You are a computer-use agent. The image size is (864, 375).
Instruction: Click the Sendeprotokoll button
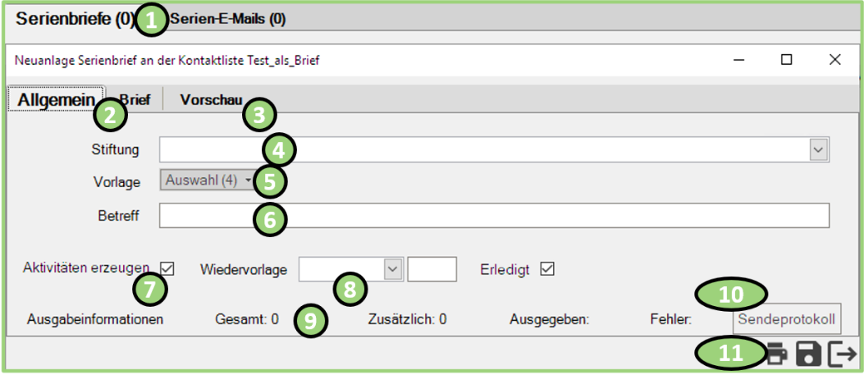(787, 319)
